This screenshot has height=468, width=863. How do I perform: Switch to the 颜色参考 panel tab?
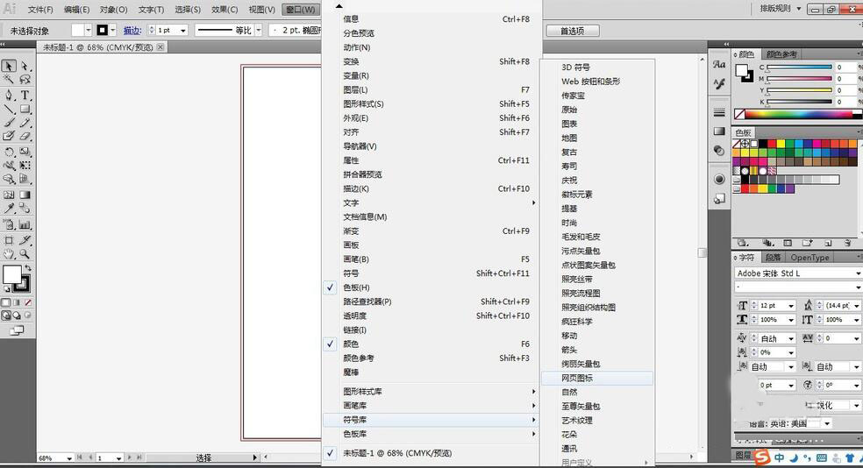(x=781, y=54)
